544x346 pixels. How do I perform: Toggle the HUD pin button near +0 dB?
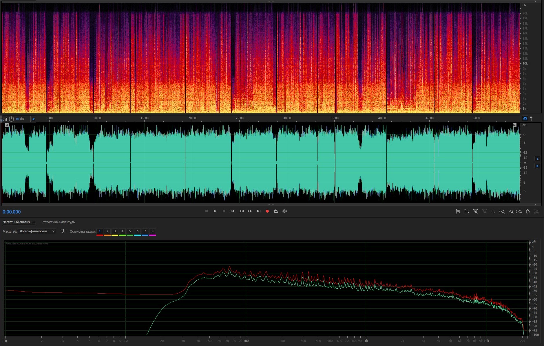coord(33,119)
